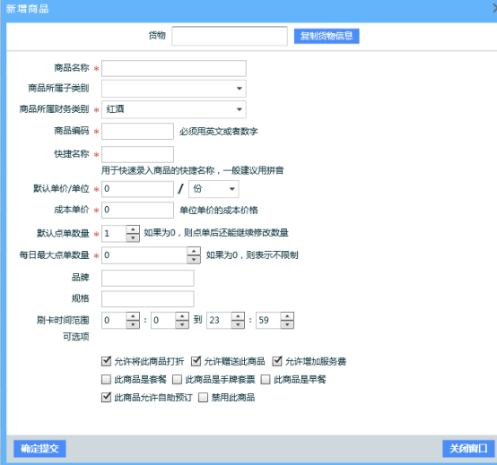Uncheck 允许将此商品打折 checkbox
This screenshot has width=497, height=465.
[106, 361]
